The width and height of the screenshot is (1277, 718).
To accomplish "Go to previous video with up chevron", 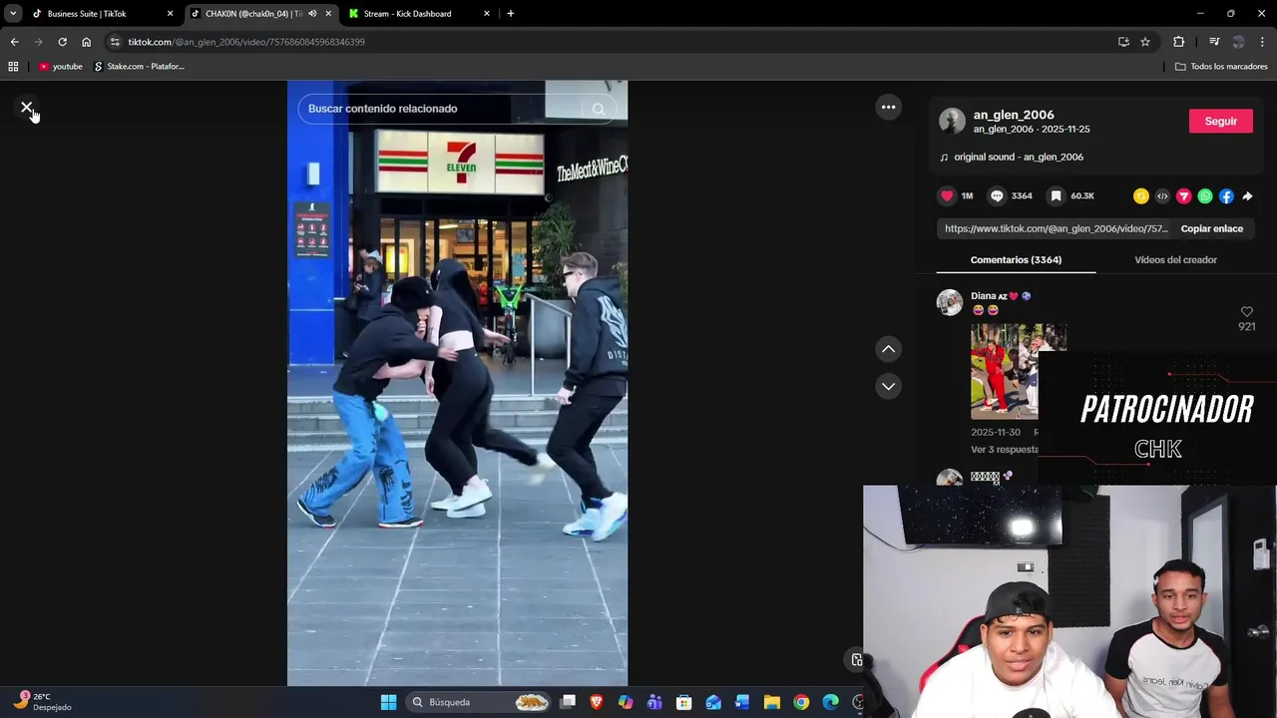I will 888,349.
